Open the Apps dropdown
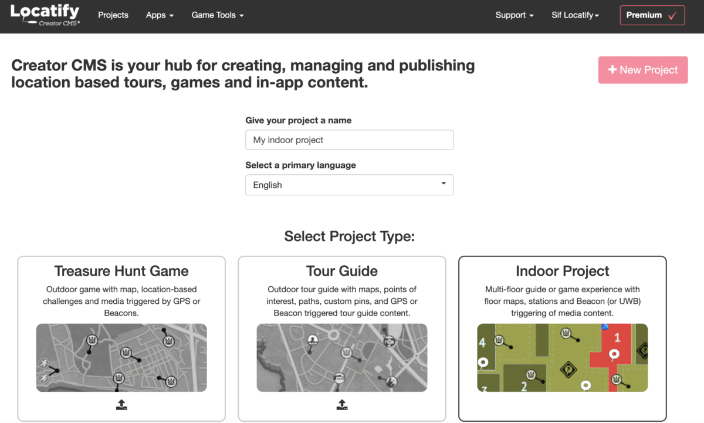The image size is (704, 423). pyautogui.click(x=159, y=15)
